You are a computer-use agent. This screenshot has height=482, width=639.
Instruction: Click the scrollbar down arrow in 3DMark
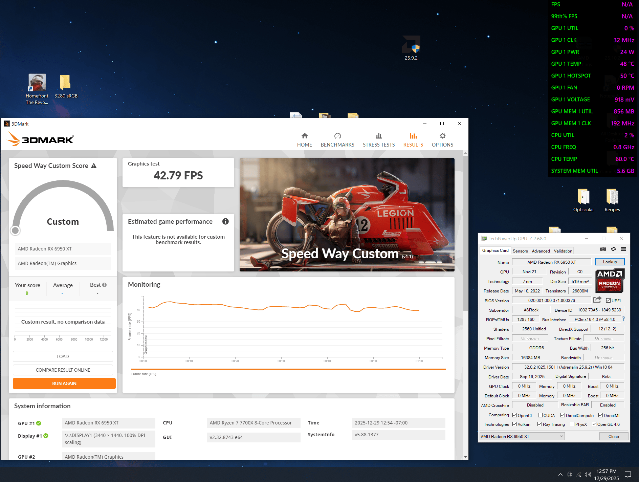point(466,457)
